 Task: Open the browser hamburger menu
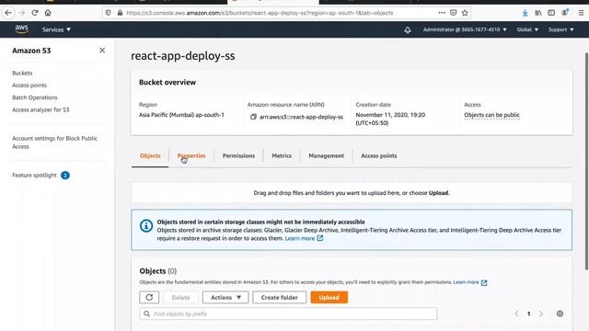coord(581,13)
